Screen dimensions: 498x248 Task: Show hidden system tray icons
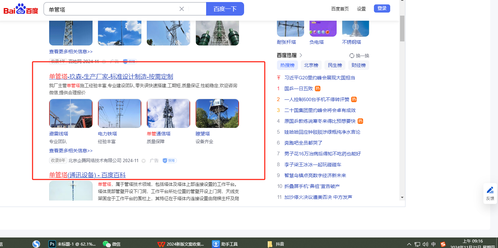click(x=409, y=244)
